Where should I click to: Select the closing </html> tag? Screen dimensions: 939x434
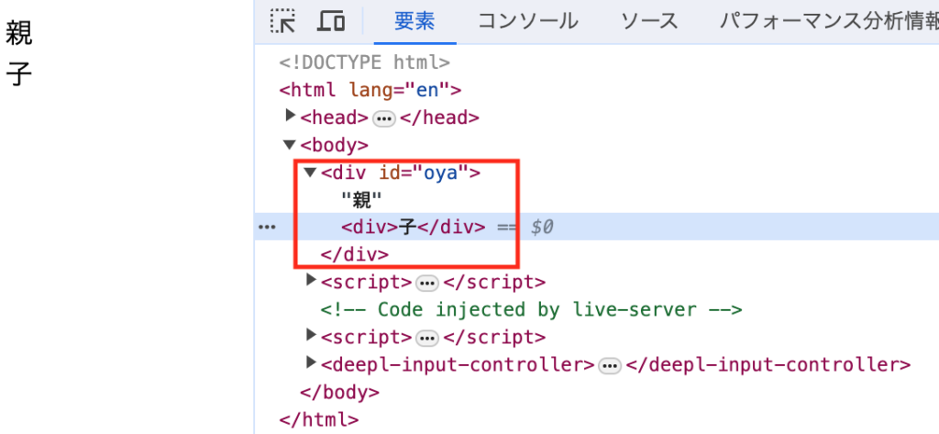(x=319, y=419)
